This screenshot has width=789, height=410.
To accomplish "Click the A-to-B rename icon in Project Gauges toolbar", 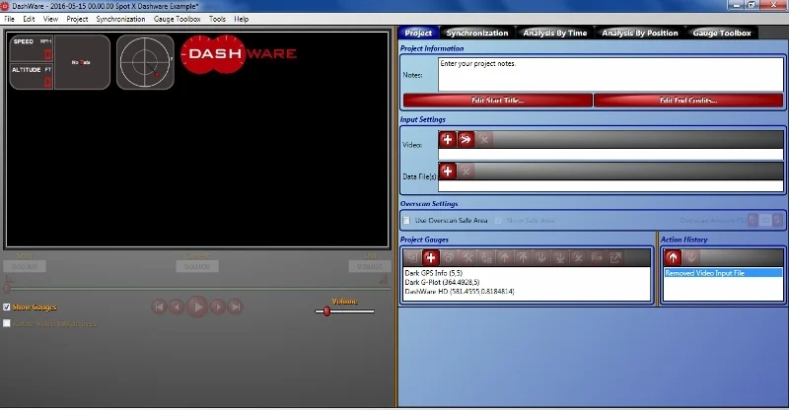I will (486, 257).
